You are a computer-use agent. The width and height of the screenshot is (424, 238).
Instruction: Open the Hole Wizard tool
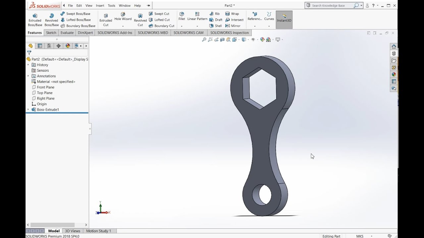123,17
